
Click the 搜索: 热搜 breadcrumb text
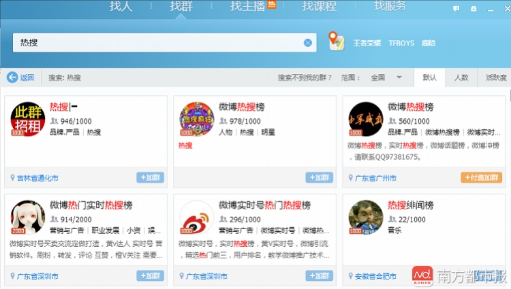[65, 78]
